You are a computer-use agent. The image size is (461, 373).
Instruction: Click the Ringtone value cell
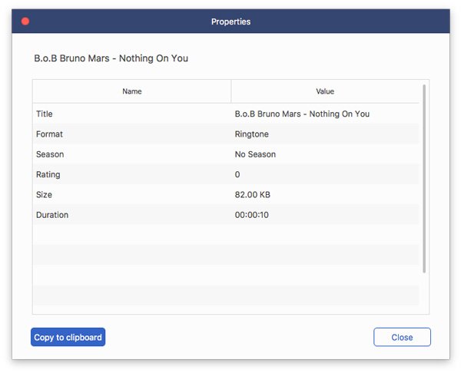click(x=252, y=134)
